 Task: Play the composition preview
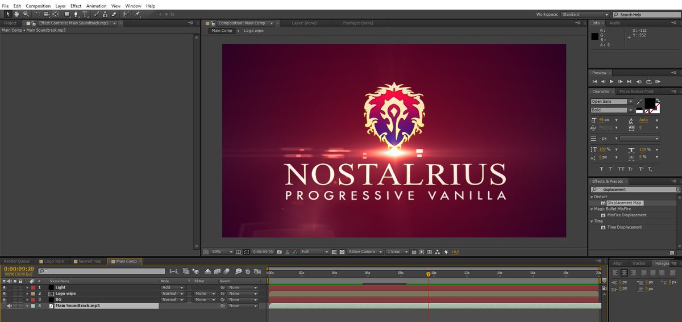pos(612,82)
